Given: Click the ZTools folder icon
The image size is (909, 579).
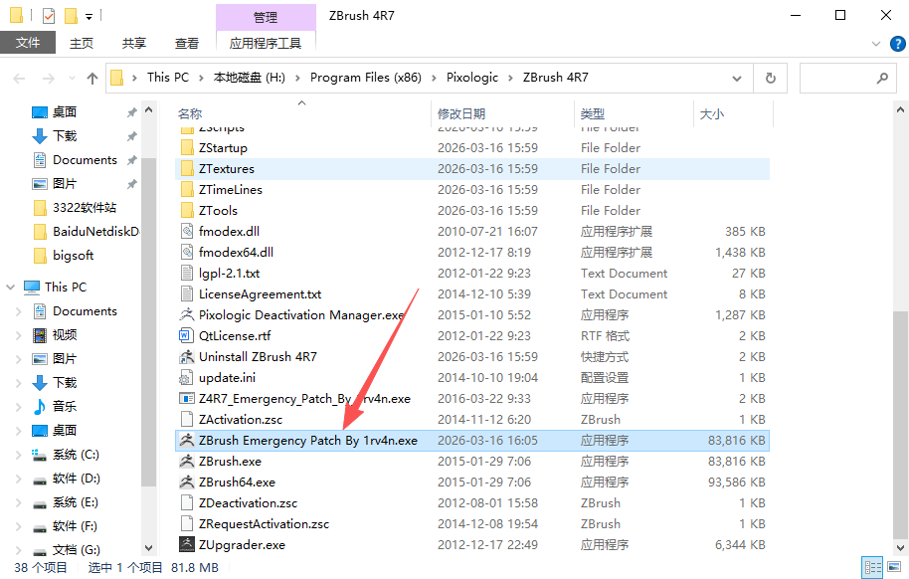Looking at the screenshot, I should click(187, 211).
